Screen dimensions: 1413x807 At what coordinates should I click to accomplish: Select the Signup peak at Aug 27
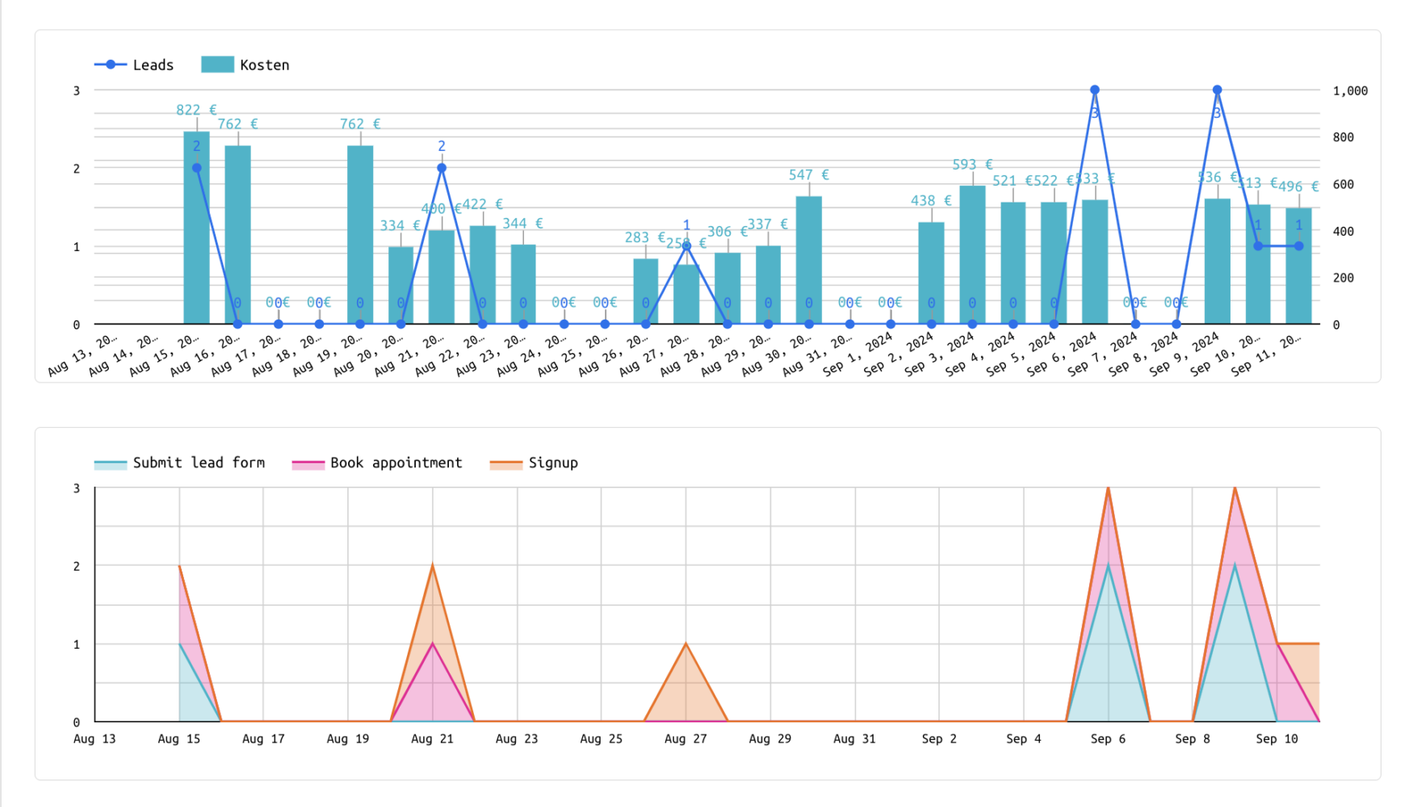686,644
